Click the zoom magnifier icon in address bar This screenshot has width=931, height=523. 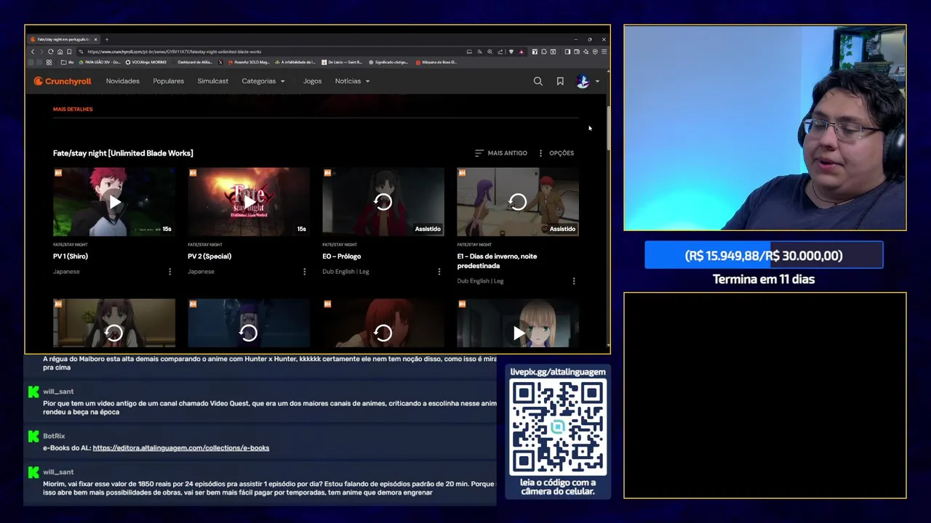[490, 52]
